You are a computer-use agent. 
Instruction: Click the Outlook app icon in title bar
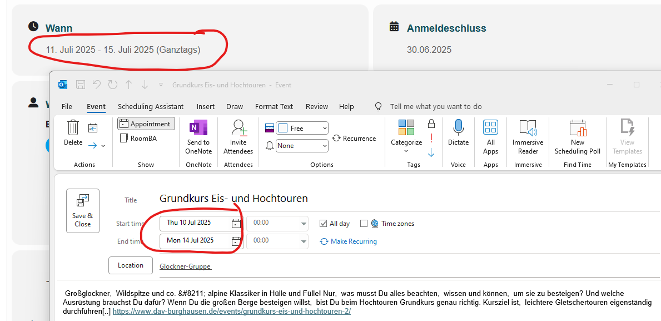tap(63, 85)
